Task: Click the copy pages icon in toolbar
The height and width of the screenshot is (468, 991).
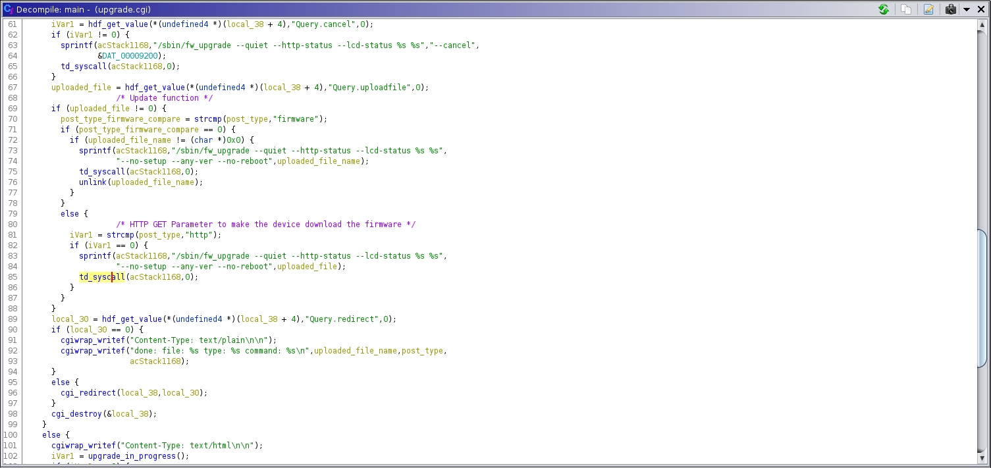Action: click(x=907, y=9)
